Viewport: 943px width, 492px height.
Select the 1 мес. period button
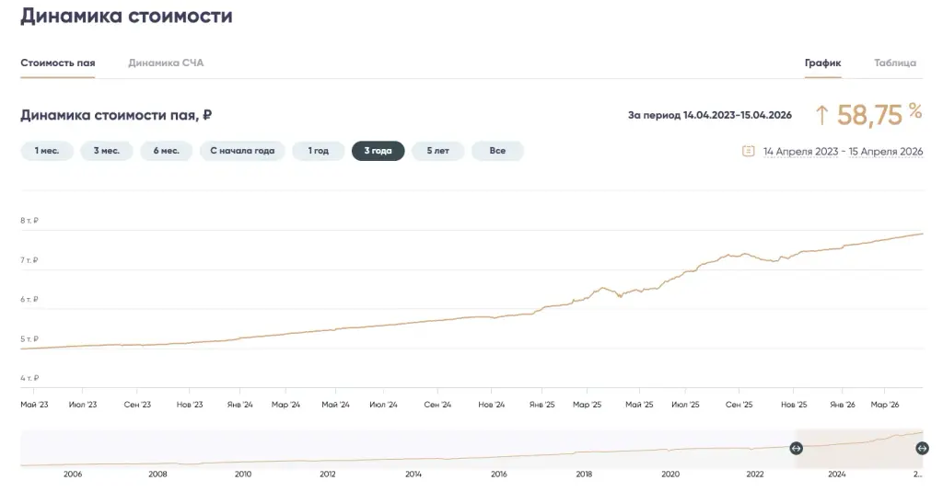click(47, 151)
